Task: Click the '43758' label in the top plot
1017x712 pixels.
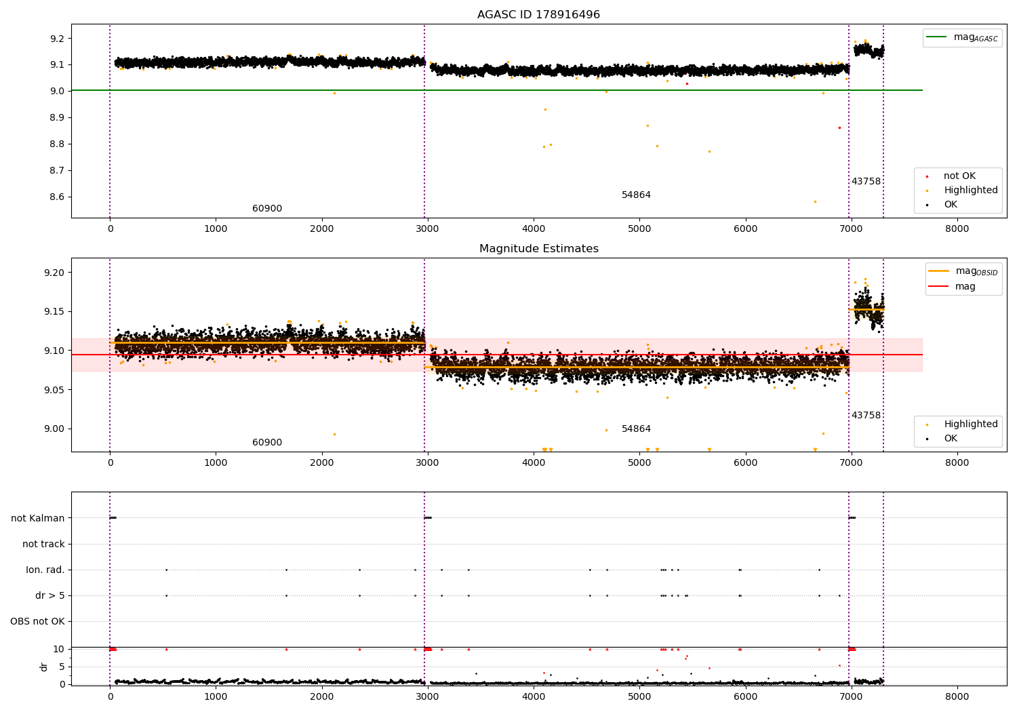Action: [866, 182]
